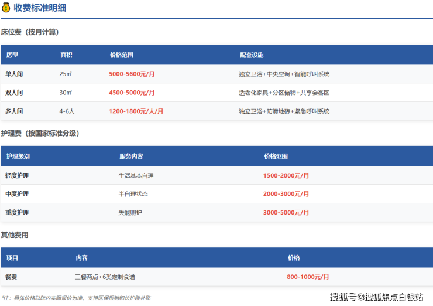Click the 其他费用 section heading

tap(15, 234)
